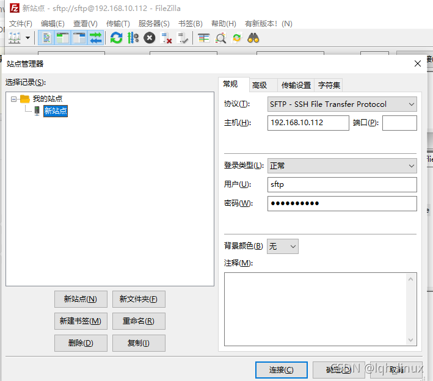Click the binoculars file search icon
The width and height of the screenshot is (433, 381).
pos(253,38)
